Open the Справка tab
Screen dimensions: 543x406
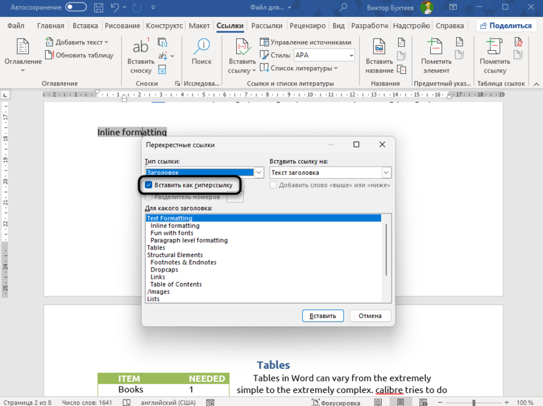[450, 25]
